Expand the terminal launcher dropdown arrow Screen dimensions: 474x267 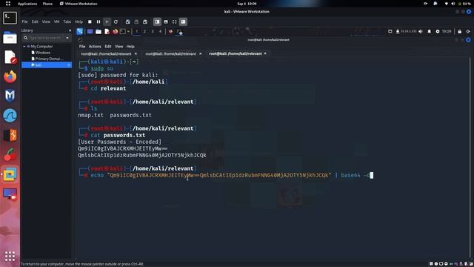(128, 31)
